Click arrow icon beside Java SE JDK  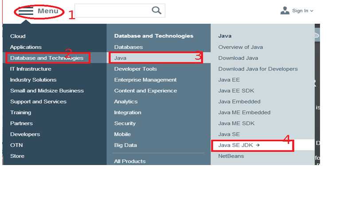(x=258, y=145)
